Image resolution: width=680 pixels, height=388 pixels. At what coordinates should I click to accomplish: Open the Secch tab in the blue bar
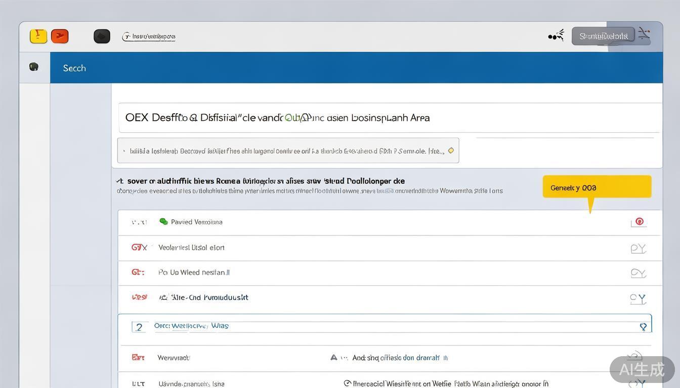pyautogui.click(x=74, y=68)
